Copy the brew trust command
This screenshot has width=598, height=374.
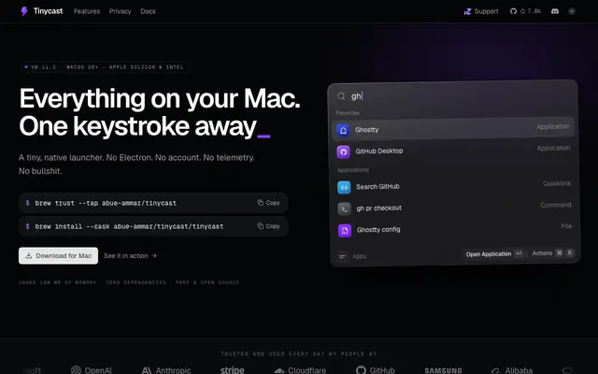(x=268, y=203)
